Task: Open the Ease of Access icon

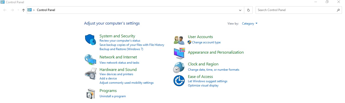Action: coord(179,81)
